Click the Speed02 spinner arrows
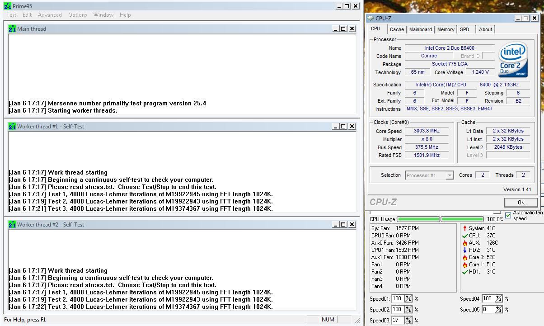 (408, 309)
